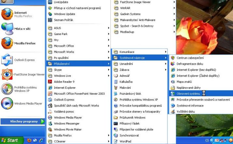Expand the Skype folder
Image resolution: width=233 pixels, height=144 pixels.
(x=79, y=70)
